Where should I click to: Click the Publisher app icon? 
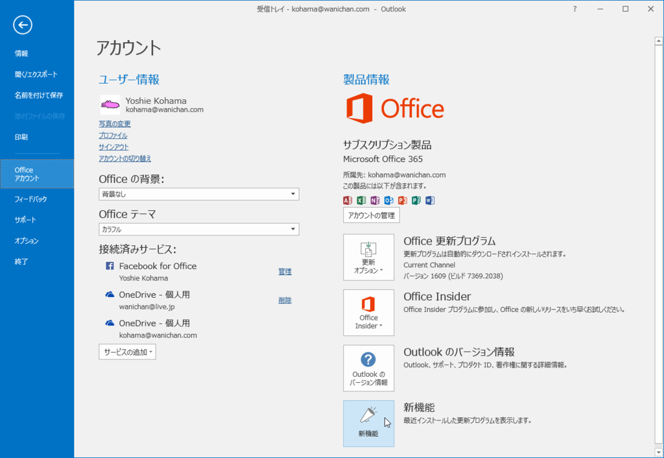tap(416, 200)
